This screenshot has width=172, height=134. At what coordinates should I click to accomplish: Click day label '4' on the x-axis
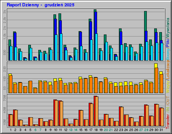(x=25, y=130)
